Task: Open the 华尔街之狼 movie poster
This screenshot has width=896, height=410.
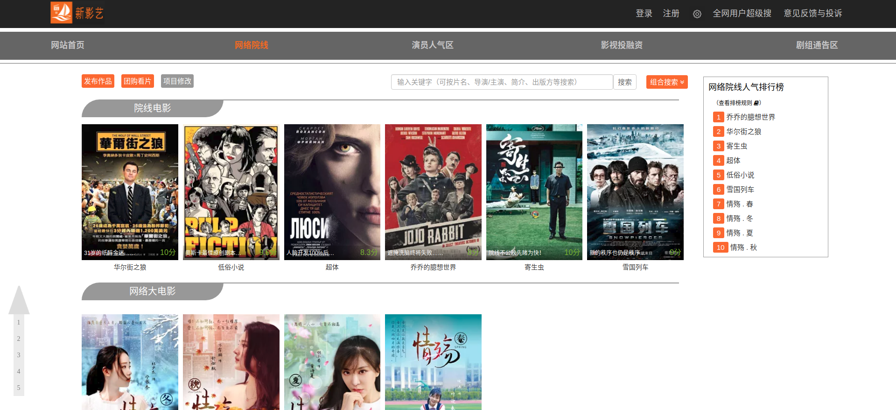Action: [130, 192]
